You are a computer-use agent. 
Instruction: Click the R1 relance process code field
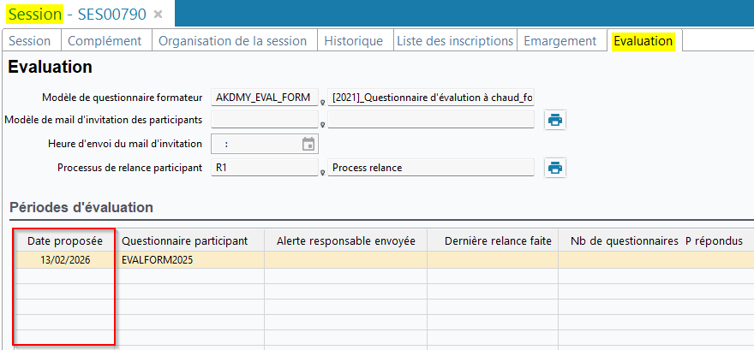pos(263,168)
